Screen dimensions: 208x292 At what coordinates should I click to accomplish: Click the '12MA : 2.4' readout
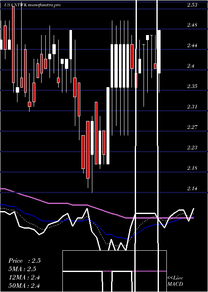click(x=24, y=277)
